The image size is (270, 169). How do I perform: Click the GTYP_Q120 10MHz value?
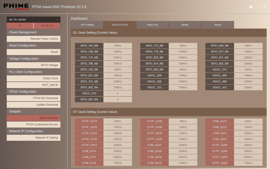point(118,127)
